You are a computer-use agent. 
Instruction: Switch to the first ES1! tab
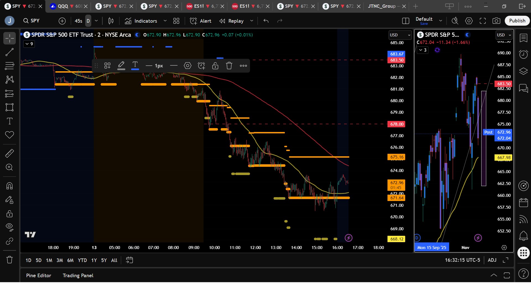click(205, 6)
